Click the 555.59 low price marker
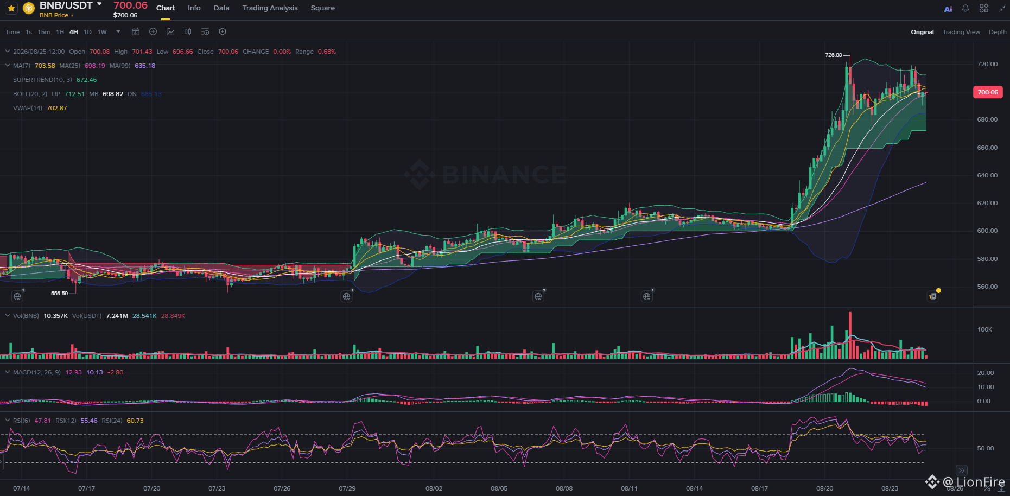 60,294
